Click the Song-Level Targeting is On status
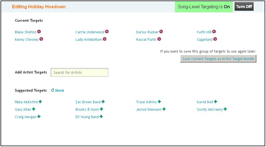 [204, 7]
